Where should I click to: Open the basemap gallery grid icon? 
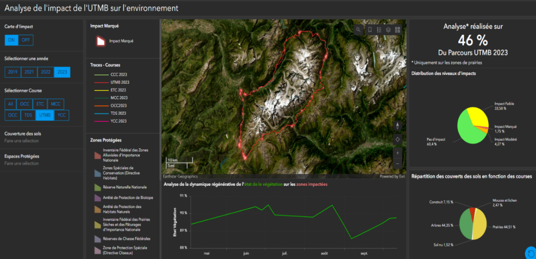397,30
